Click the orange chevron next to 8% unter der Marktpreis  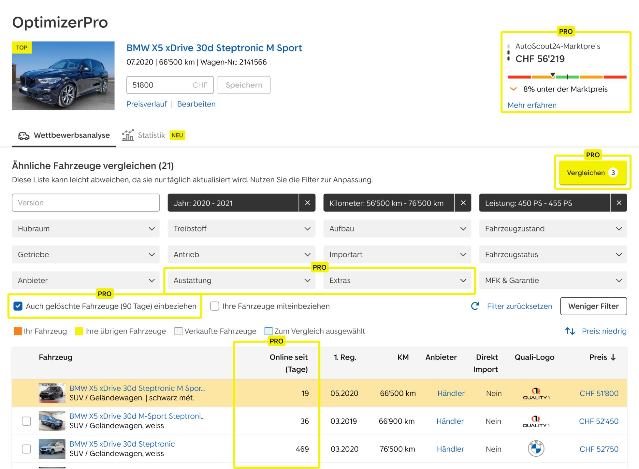click(513, 89)
